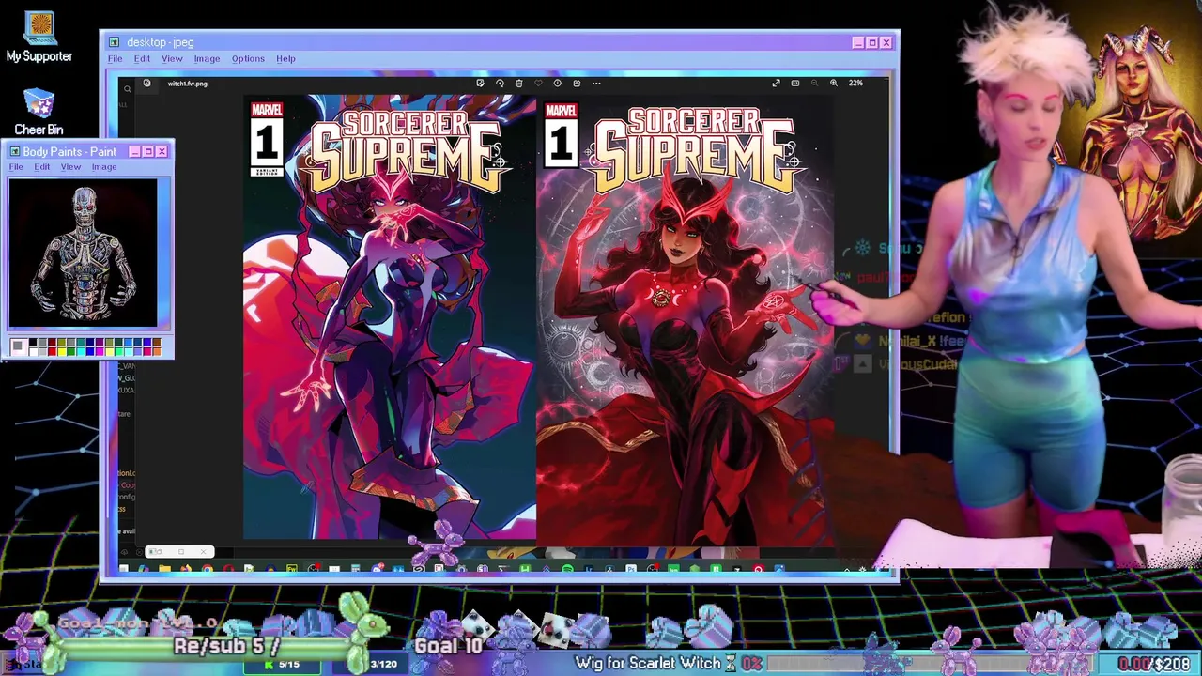Delete the image with the trash icon
1202x676 pixels.
pyautogui.click(x=518, y=83)
